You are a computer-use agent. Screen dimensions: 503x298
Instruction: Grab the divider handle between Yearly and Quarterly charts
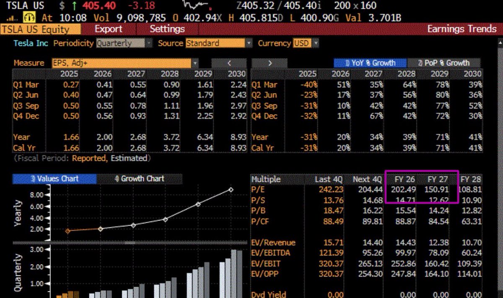pos(130,242)
